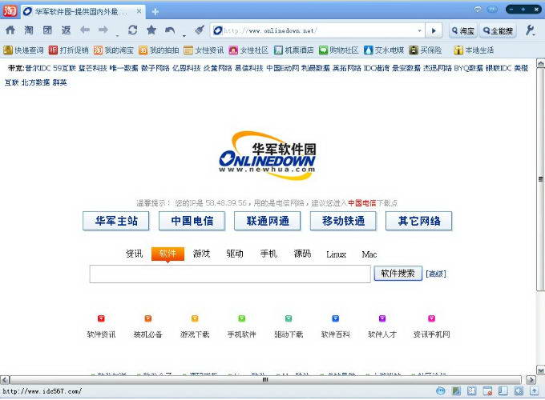Open the address bar history dropdown
Viewport: 545px width, 400px height.
pos(419,30)
